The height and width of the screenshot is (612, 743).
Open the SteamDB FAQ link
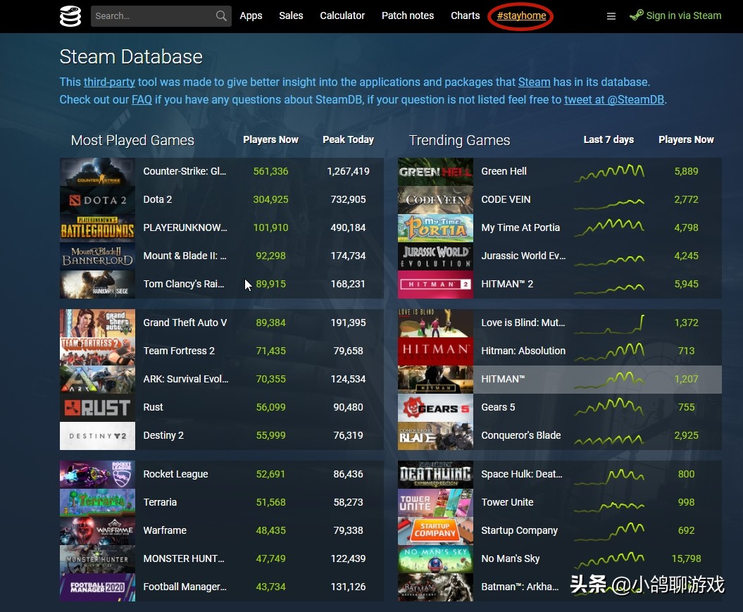pyautogui.click(x=142, y=99)
